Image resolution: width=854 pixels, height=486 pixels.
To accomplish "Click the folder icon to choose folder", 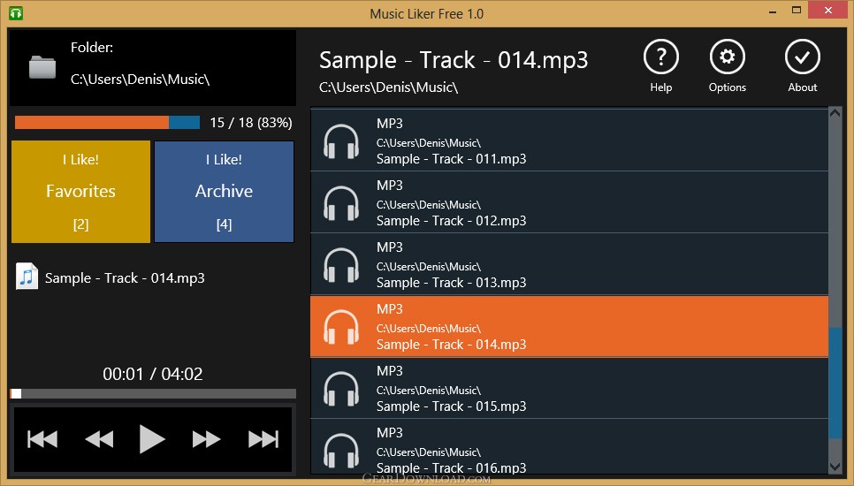I will click(x=42, y=67).
